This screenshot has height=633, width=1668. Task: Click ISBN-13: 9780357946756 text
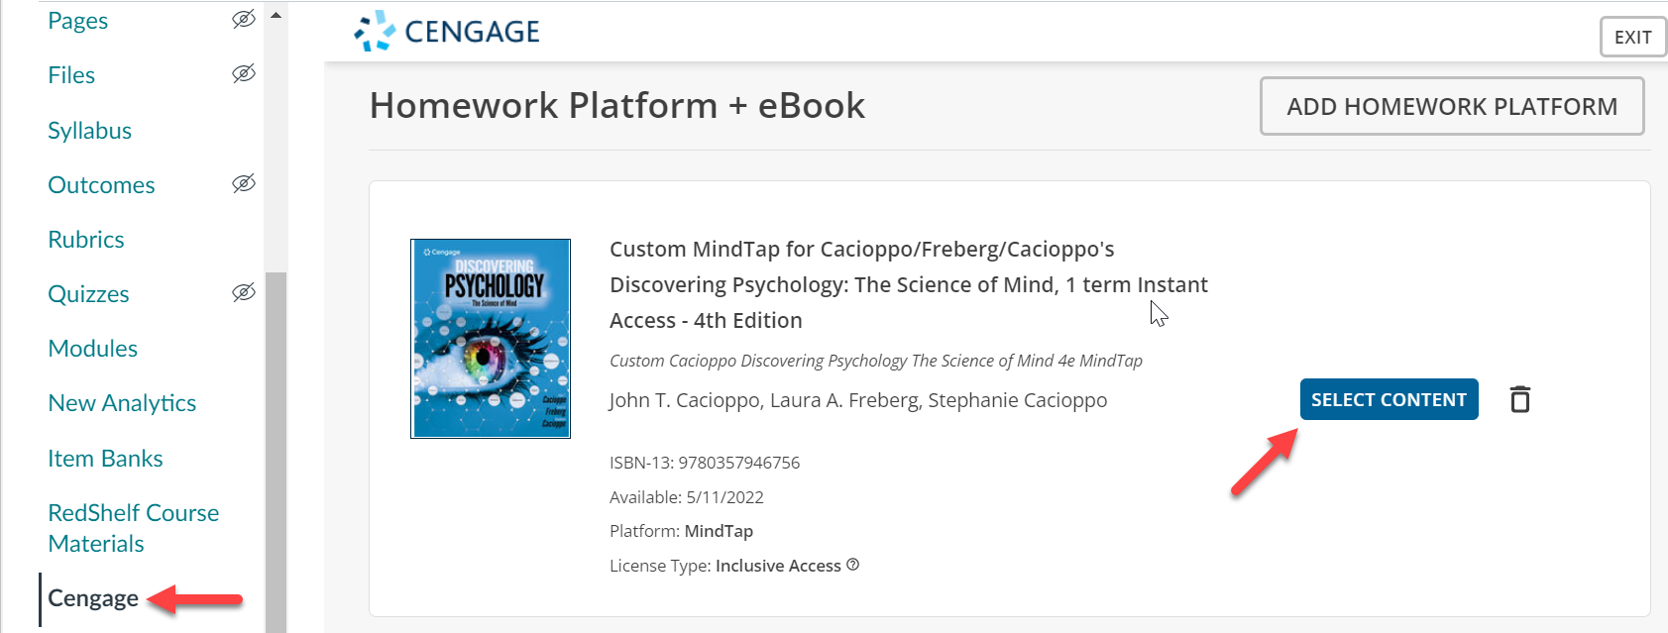[x=705, y=463]
